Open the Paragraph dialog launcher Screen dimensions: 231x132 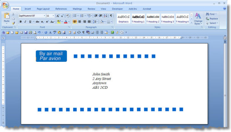112,27
